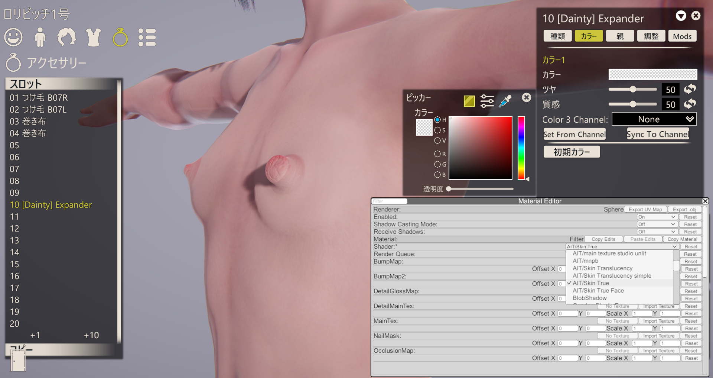Expand the Shadow Casting Mode dropdown
The height and width of the screenshot is (378, 713).
pyautogui.click(x=656, y=224)
